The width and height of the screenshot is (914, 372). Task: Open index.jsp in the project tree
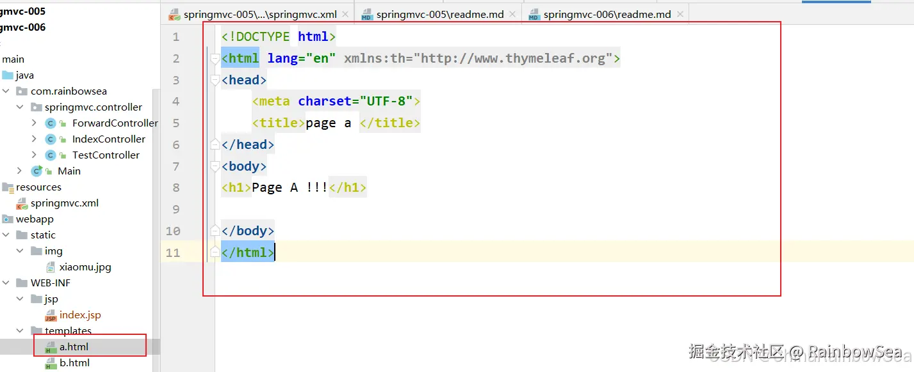tap(80, 315)
